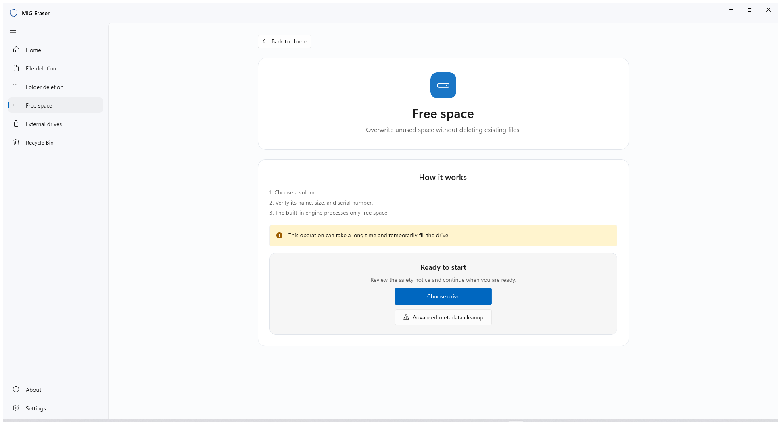Image resolution: width=781 pixels, height=422 pixels.
Task: Click step '3. The built-in engine processes only free space.'
Action: pos(329,213)
